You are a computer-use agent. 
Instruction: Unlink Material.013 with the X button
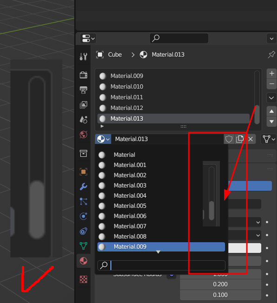pos(251,139)
